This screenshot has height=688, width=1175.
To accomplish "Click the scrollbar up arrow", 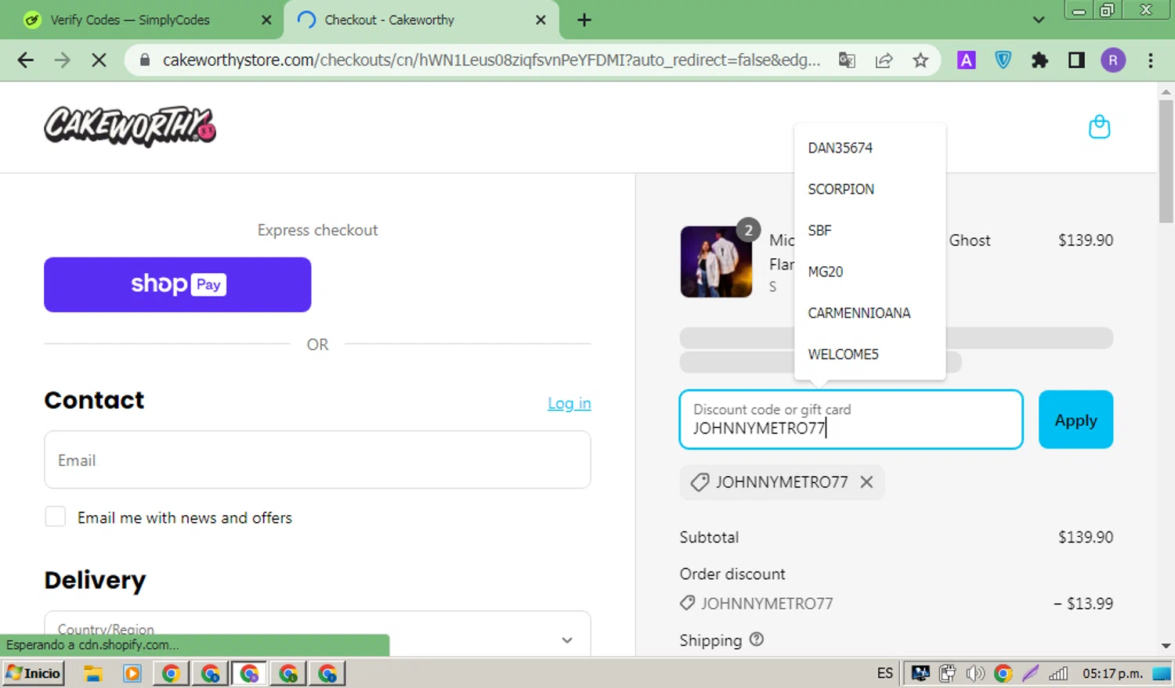I will pyautogui.click(x=1166, y=92).
